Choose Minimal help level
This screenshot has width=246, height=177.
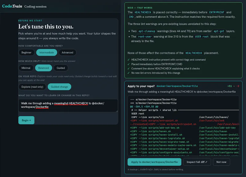(26, 68)
